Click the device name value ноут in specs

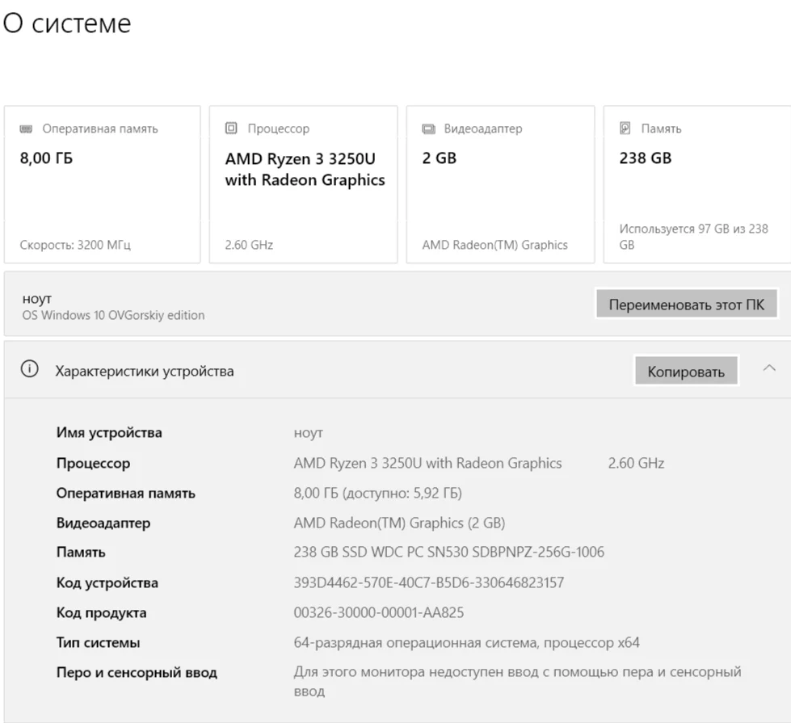308,434
